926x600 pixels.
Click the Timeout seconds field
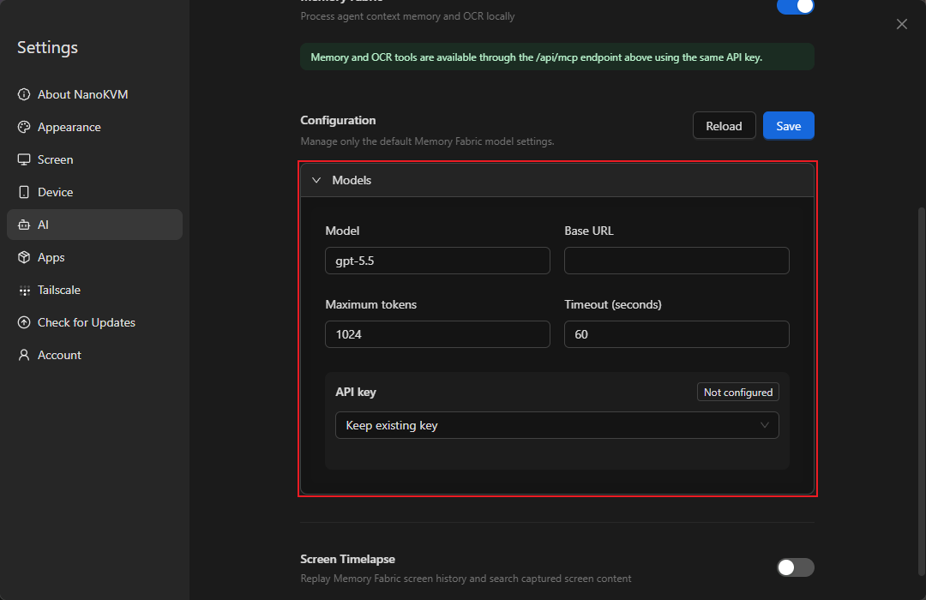click(676, 334)
